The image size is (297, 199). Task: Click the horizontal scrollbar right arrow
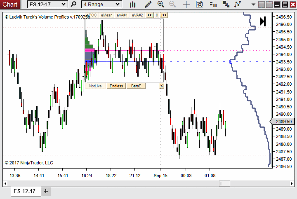(292, 183)
